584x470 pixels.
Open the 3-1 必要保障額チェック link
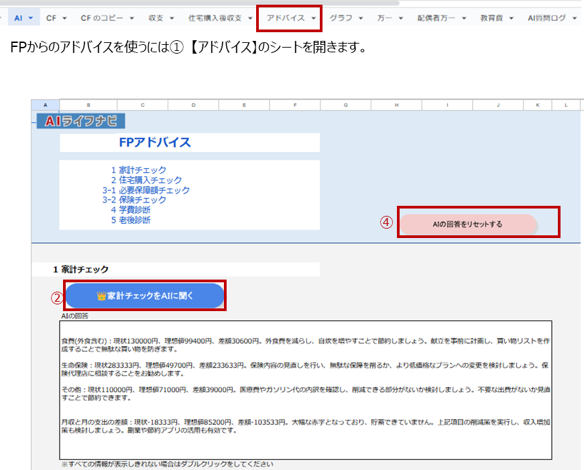[x=146, y=190]
